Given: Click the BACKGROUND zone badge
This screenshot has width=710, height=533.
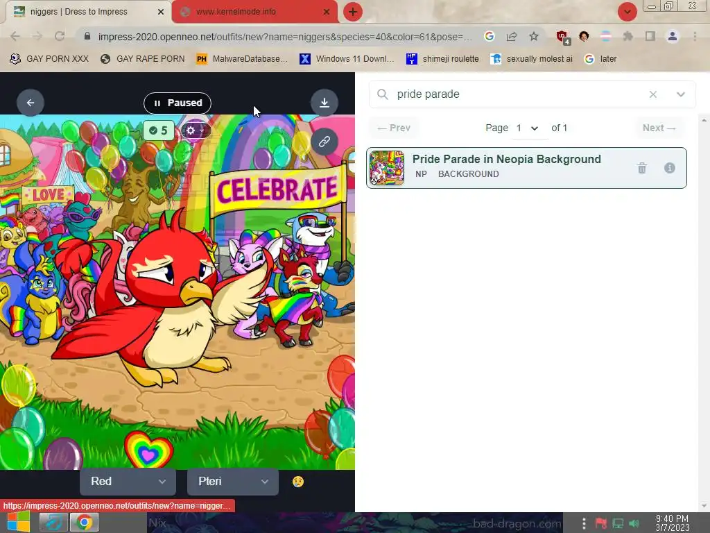Looking at the screenshot, I should (x=469, y=174).
